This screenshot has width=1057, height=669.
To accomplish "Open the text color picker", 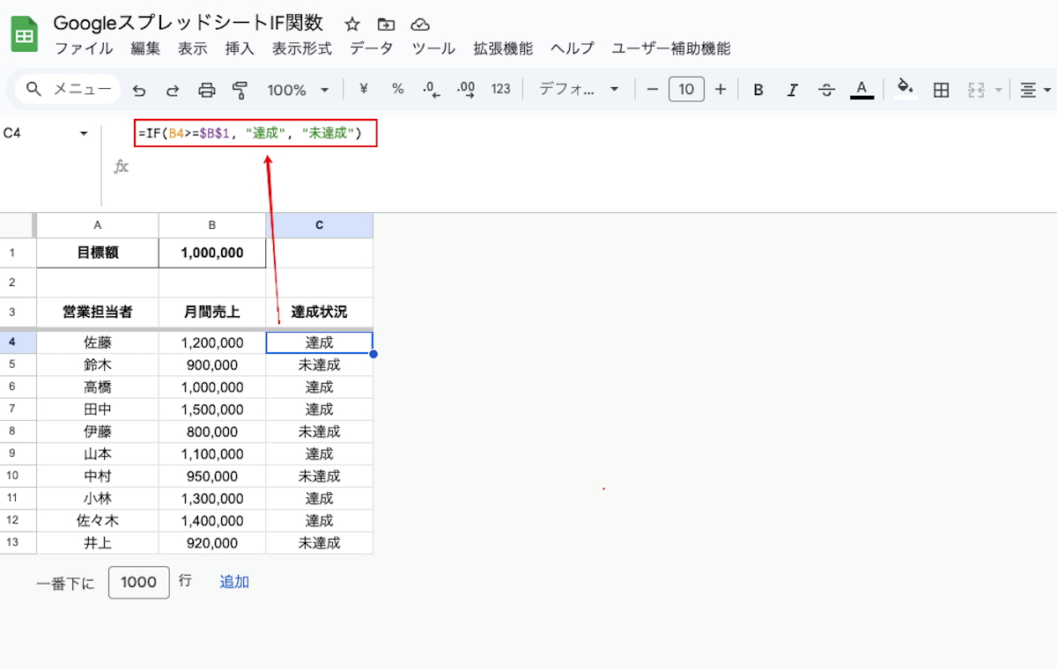I will 861,90.
